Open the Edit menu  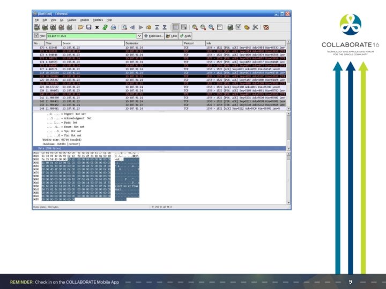tap(45, 20)
